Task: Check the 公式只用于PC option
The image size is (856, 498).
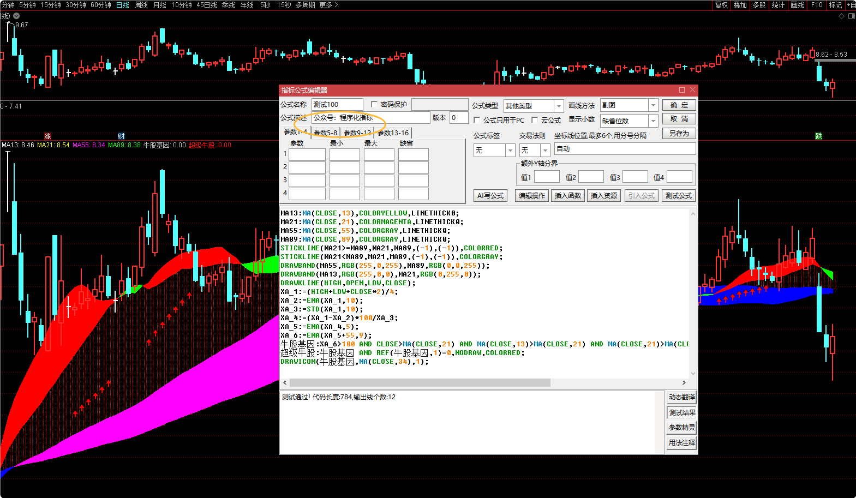Action: click(x=477, y=120)
